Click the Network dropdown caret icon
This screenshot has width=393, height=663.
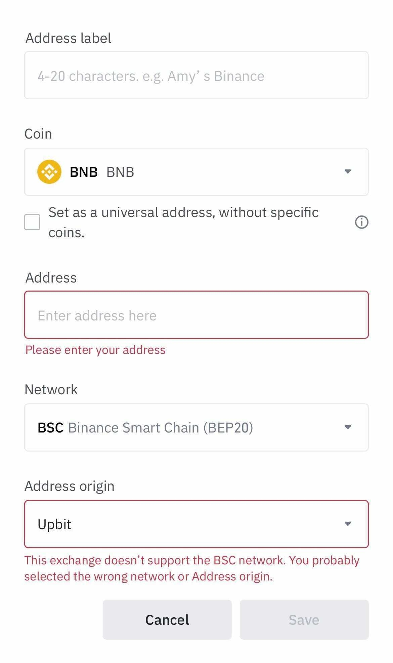tap(348, 427)
